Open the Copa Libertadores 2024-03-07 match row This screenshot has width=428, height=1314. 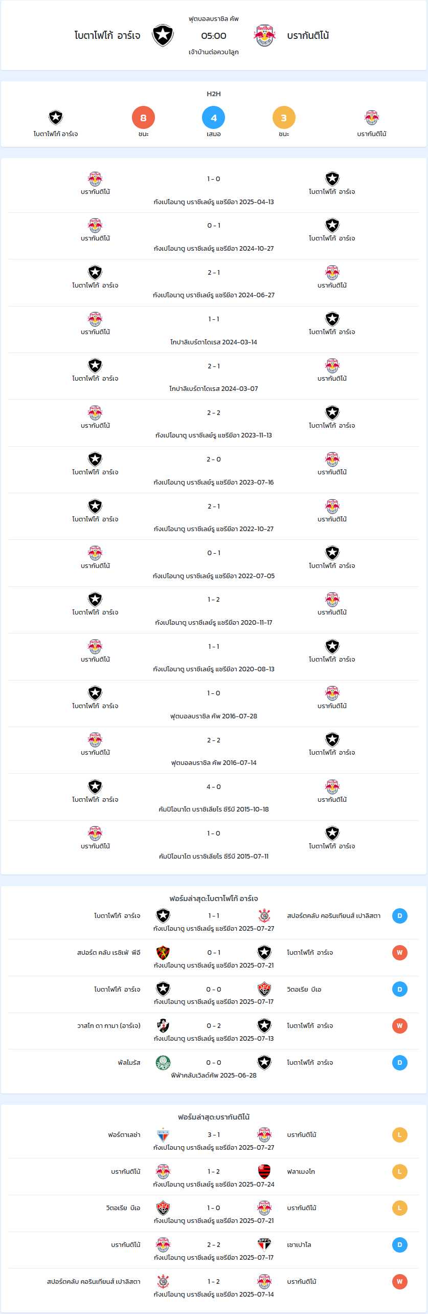pyautogui.click(x=214, y=376)
